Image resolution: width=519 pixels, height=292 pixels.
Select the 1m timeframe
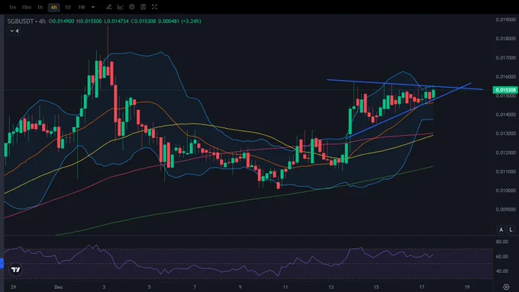tap(12, 7)
